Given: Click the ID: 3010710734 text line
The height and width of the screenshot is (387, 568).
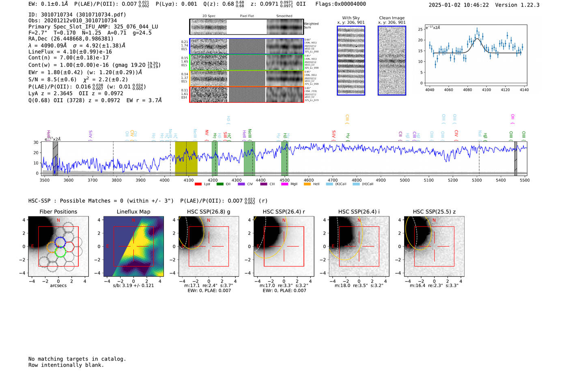Looking at the screenshot, I should 77,15.
